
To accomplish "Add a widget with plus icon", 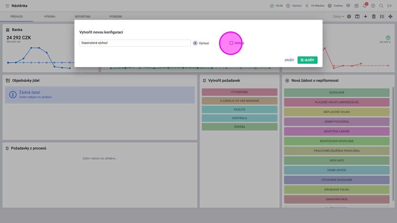I will click(365, 16).
